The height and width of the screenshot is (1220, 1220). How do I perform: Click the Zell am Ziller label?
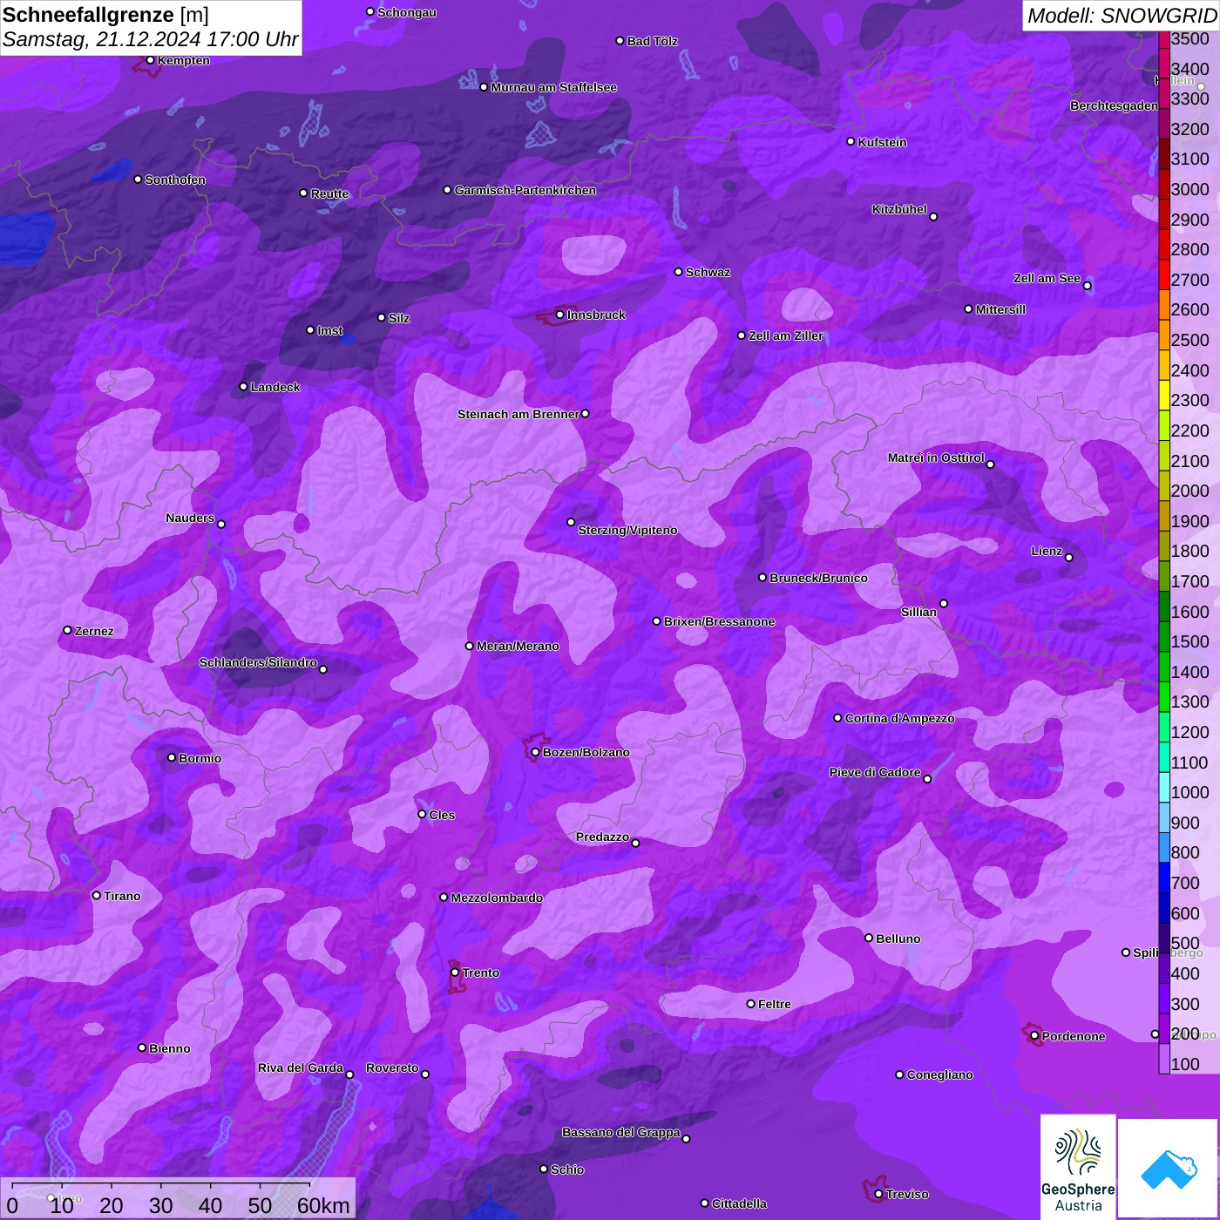(786, 335)
